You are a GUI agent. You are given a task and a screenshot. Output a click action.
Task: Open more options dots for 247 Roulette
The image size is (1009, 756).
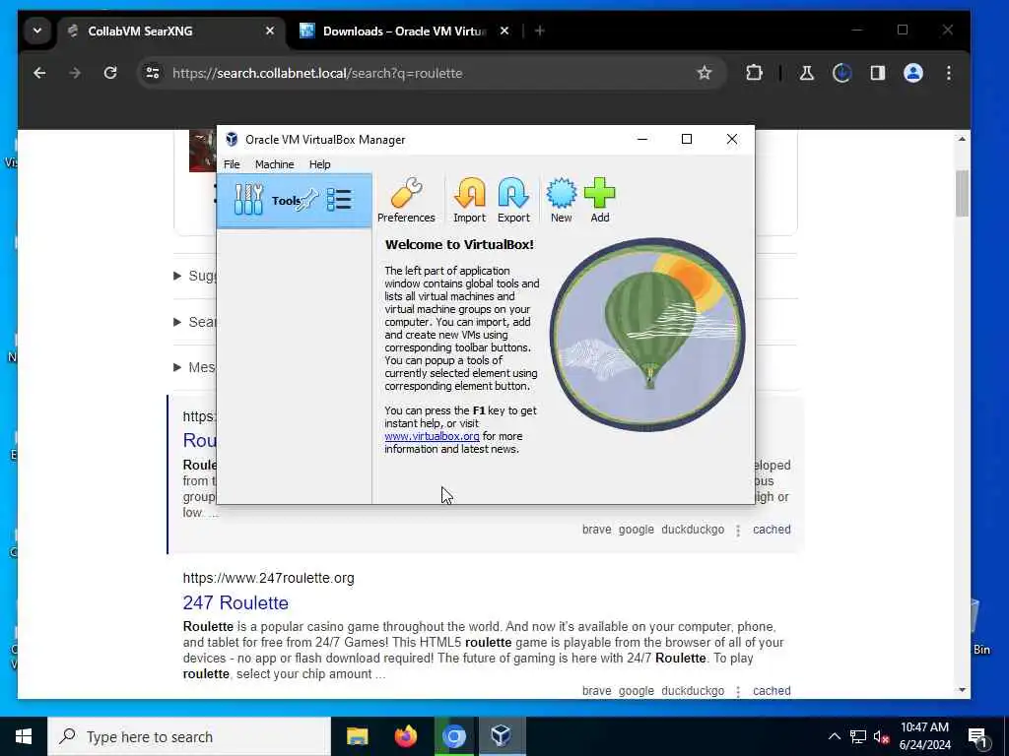[738, 692]
